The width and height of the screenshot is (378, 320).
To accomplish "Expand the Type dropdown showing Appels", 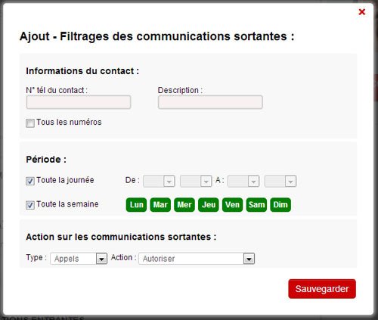I will (79, 259).
